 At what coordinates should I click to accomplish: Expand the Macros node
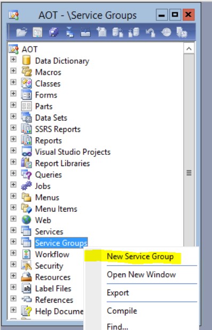coord(13,71)
